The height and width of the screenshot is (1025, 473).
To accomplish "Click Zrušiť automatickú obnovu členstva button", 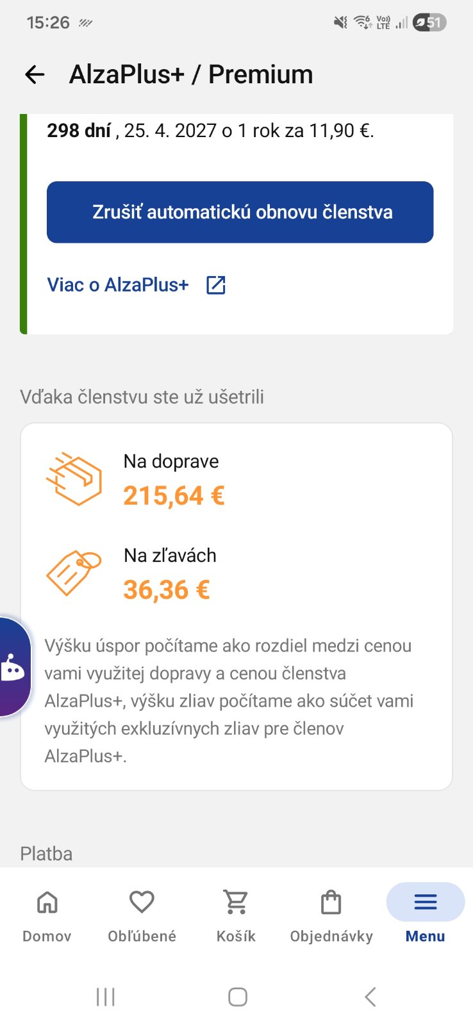I will [240, 212].
